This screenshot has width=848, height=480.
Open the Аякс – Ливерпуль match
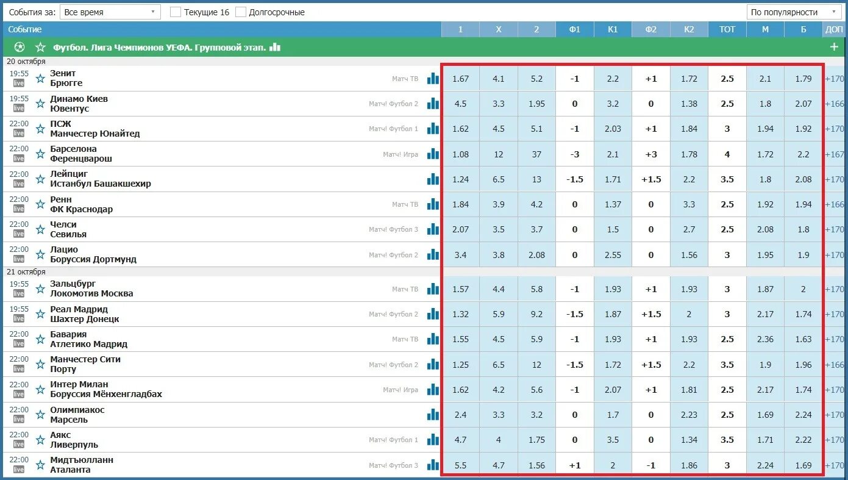(74, 440)
